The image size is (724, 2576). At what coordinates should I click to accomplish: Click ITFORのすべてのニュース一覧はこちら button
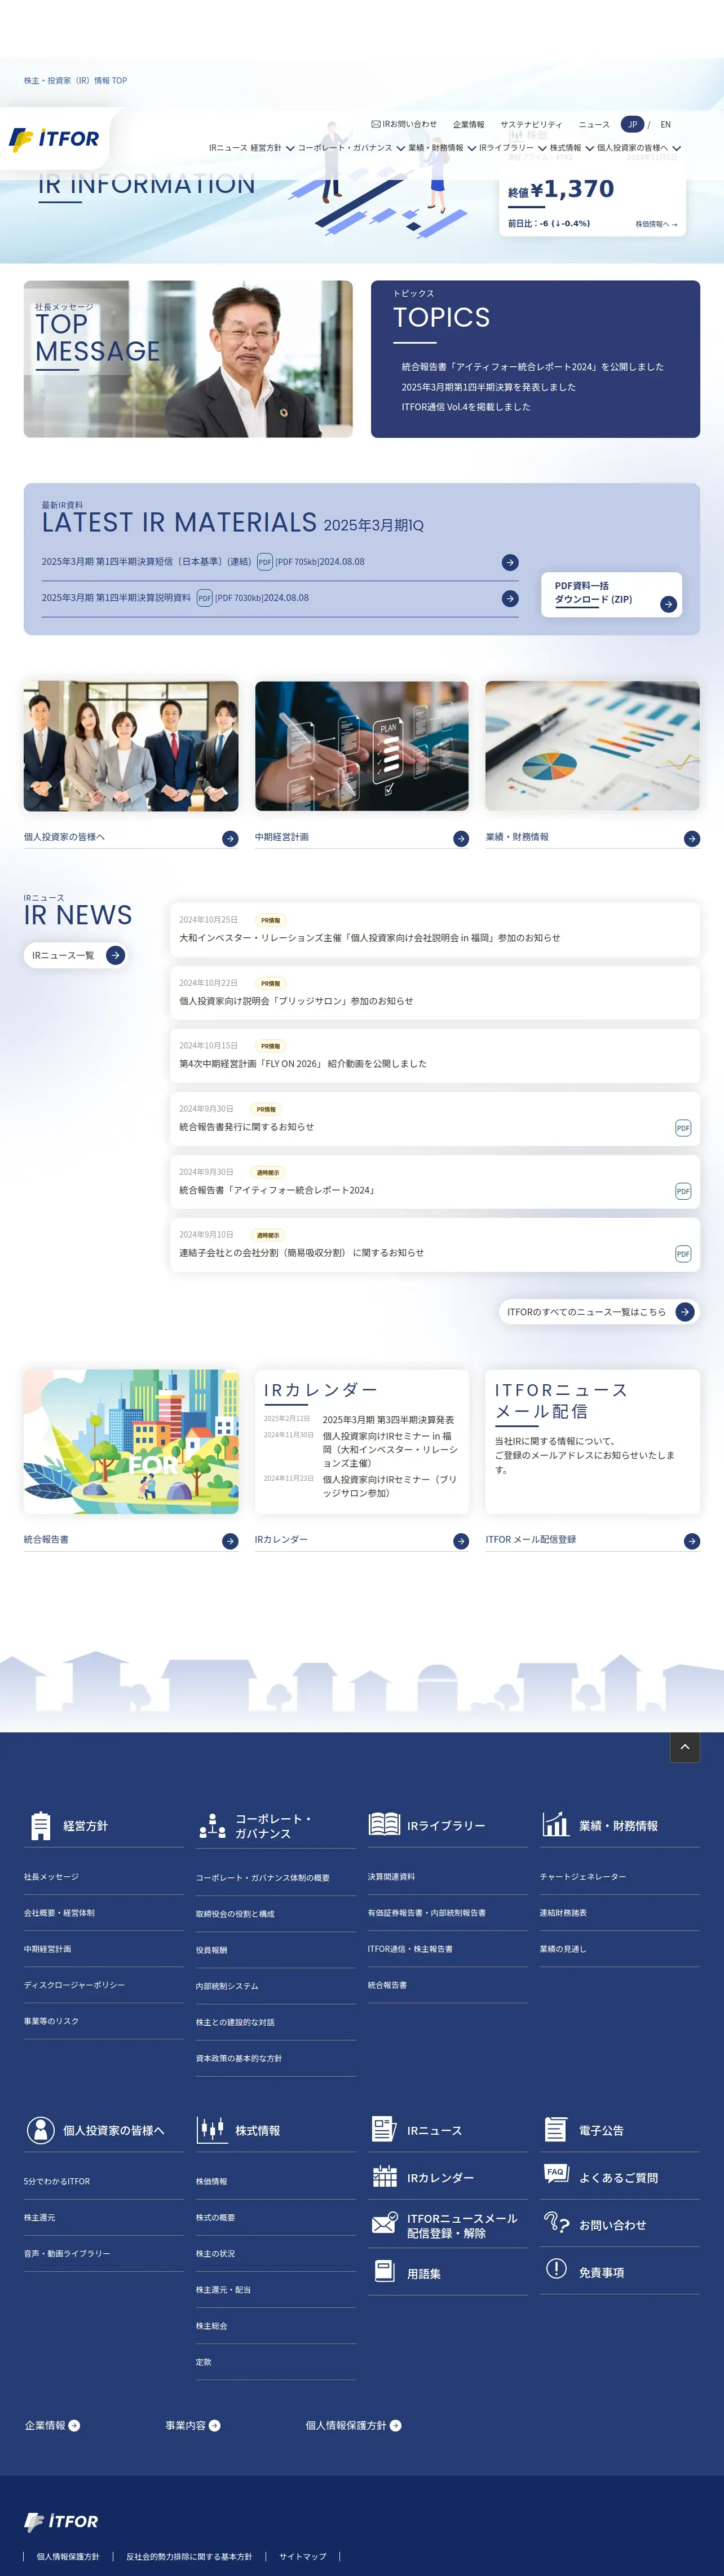tap(599, 1312)
